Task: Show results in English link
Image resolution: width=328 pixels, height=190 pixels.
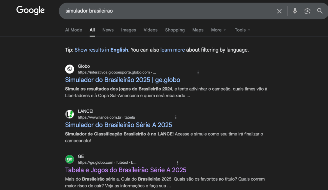Action: (x=101, y=50)
